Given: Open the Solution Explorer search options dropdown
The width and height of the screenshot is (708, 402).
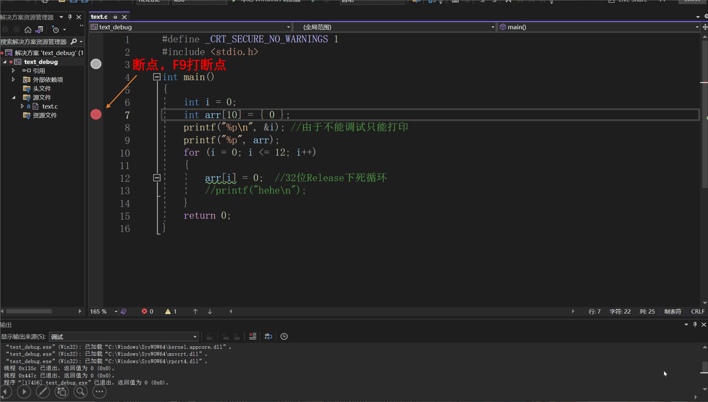Looking at the screenshot, I should tap(81, 42).
